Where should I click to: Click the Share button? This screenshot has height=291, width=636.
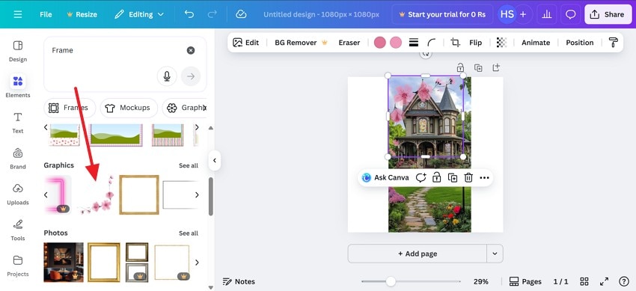(x=608, y=14)
